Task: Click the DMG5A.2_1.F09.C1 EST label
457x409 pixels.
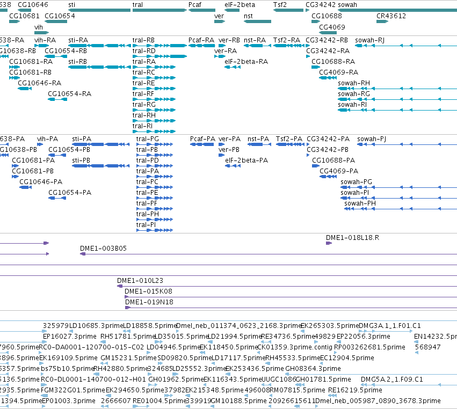Action: (x=391, y=379)
